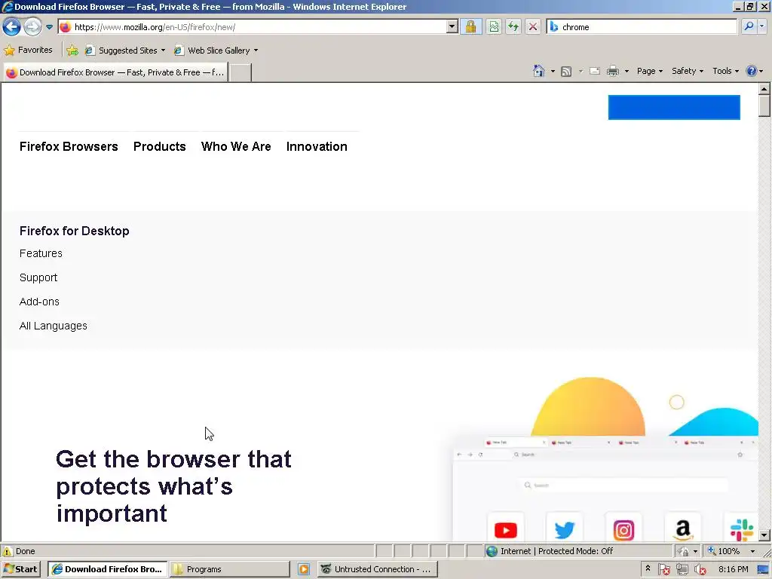The image size is (772, 579).
Task: Open the Support link
Action: click(38, 277)
